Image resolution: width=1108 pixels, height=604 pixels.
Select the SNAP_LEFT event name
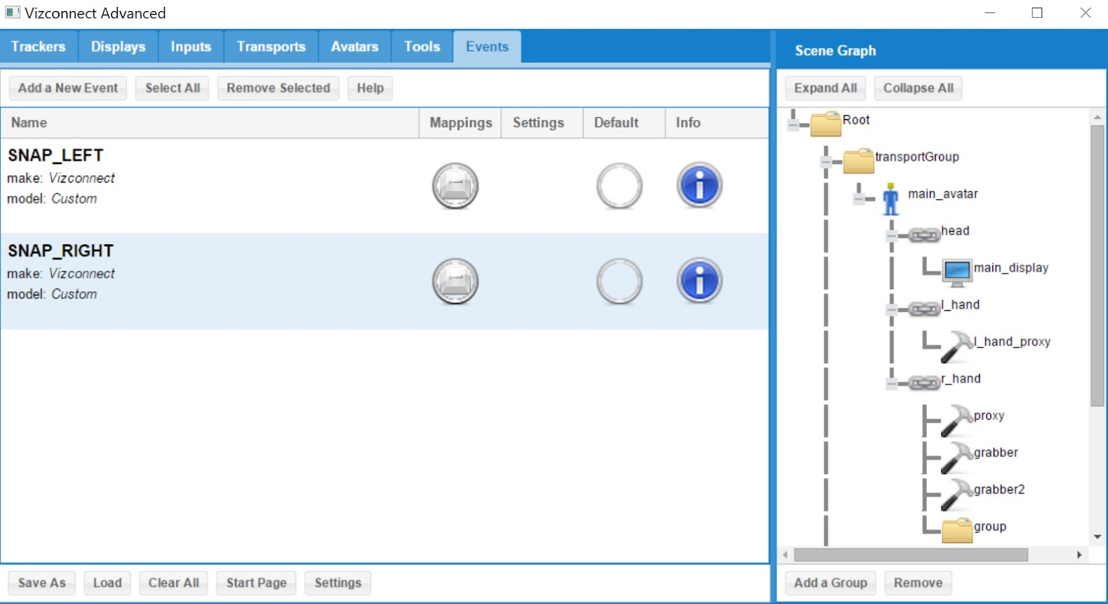click(55, 155)
